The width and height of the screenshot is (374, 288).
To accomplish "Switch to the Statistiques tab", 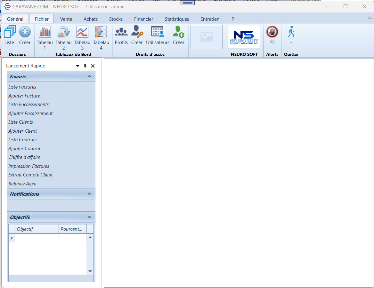I will [x=177, y=19].
